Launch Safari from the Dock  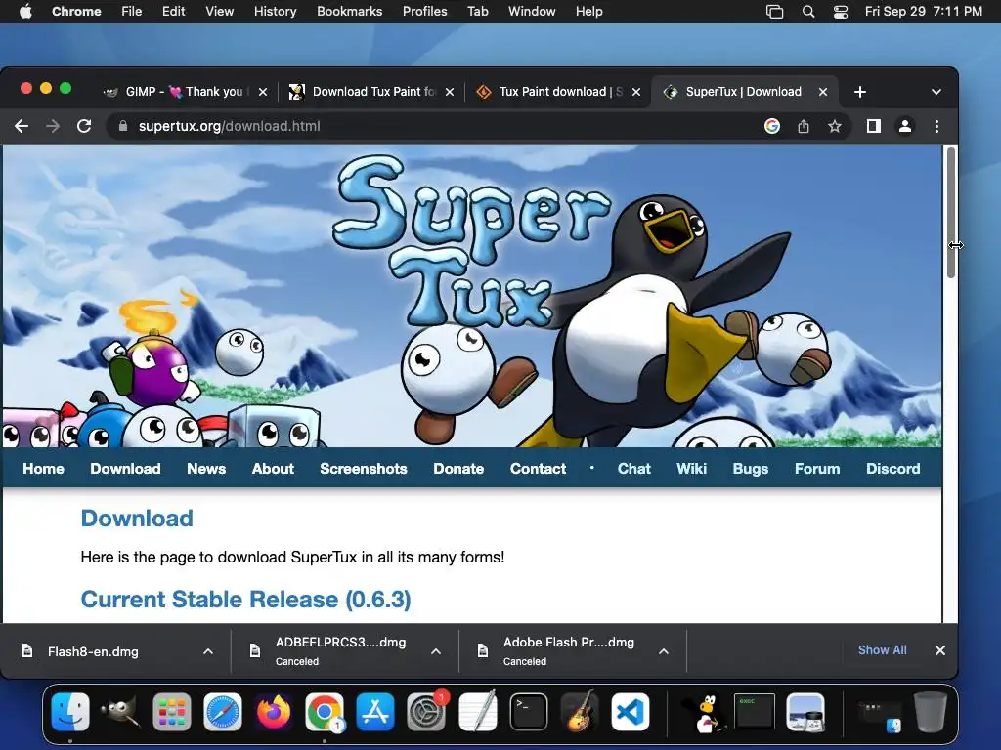coord(223,712)
